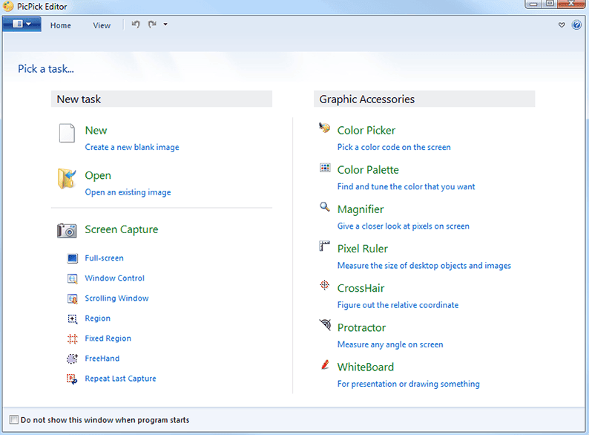
Task: Select Region capture link
Action: click(98, 318)
